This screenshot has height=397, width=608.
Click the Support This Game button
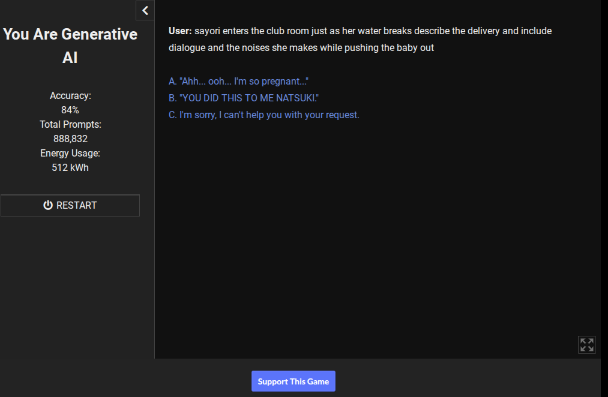(293, 381)
